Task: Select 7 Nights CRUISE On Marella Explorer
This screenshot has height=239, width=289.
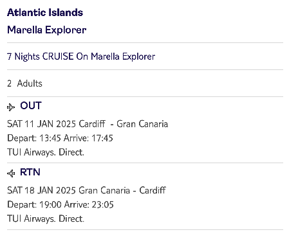Action: (81, 57)
